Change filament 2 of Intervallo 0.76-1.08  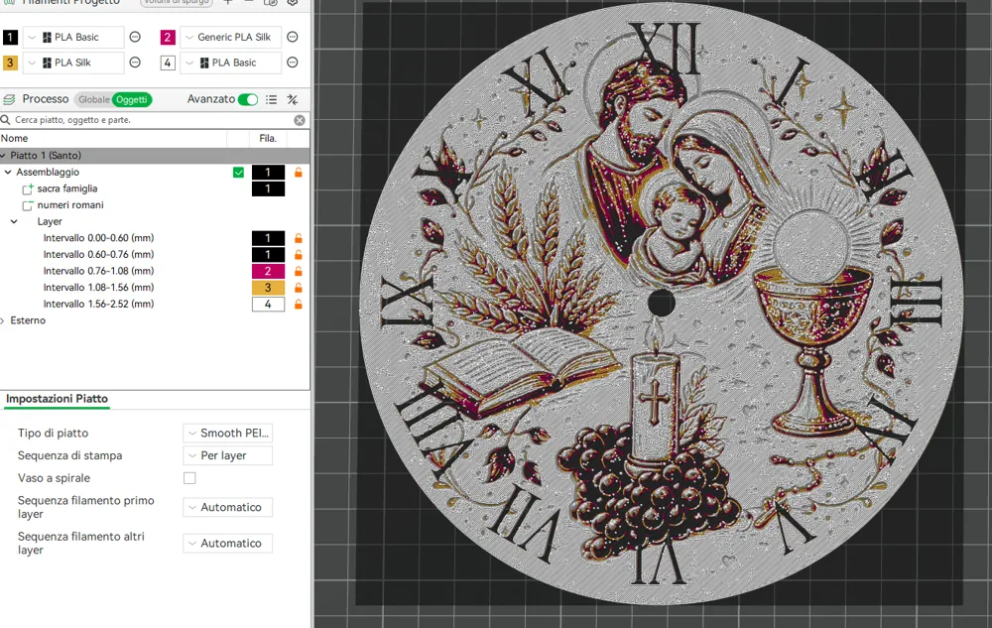click(x=268, y=271)
